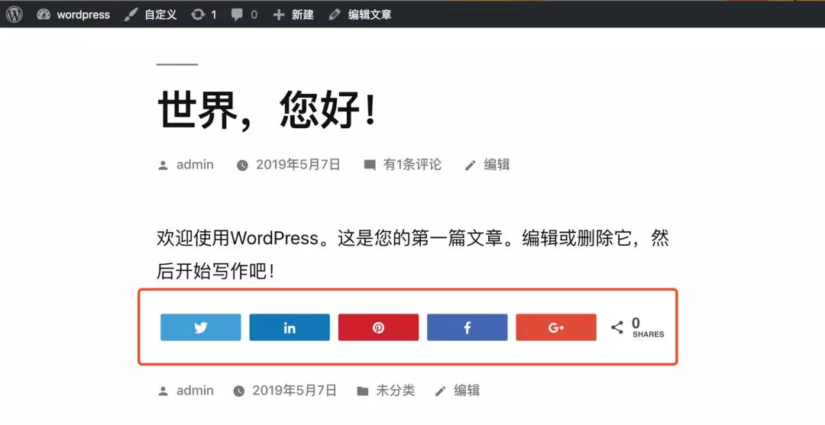Open the 新建 new content menu

pyautogui.click(x=293, y=14)
